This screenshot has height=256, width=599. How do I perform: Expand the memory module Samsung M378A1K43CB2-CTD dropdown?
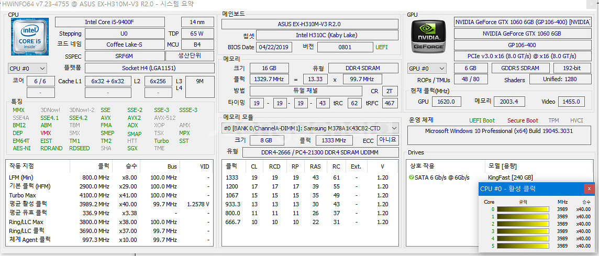click(x=310, y=128)
